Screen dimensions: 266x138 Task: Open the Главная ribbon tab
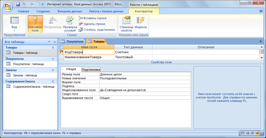tap(23, 11)
